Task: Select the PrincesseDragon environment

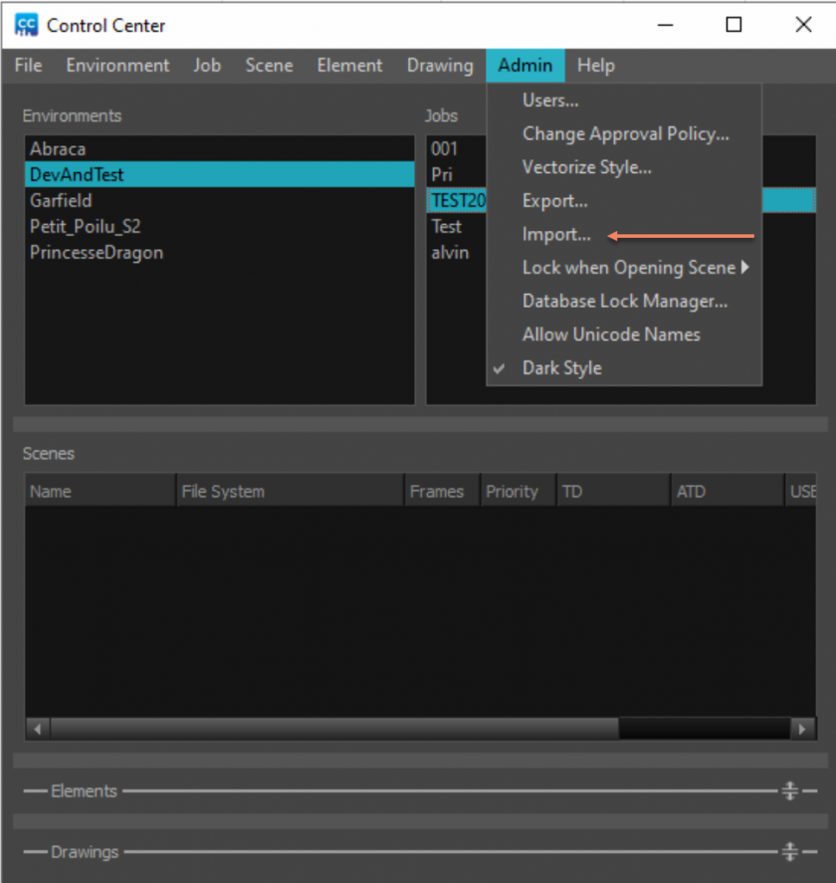Action: pos(220,252)
